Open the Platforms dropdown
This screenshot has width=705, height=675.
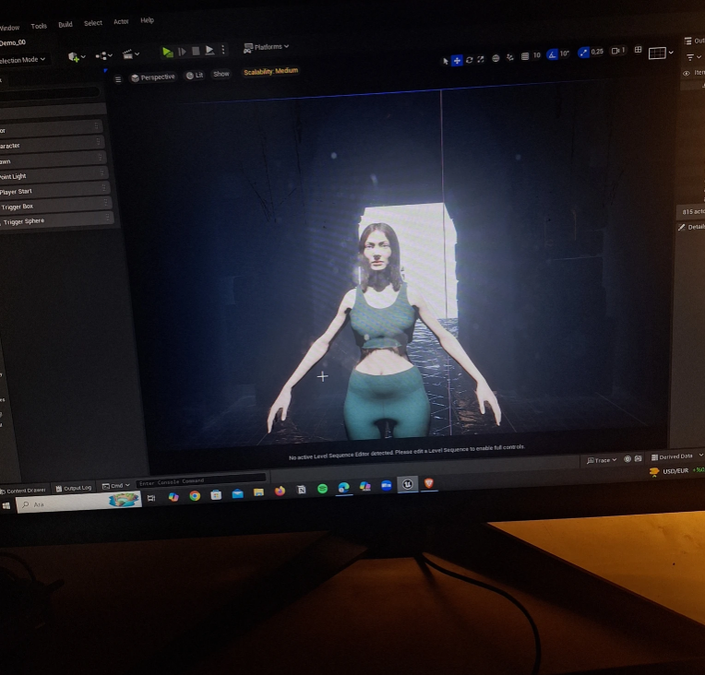(266, 46)
